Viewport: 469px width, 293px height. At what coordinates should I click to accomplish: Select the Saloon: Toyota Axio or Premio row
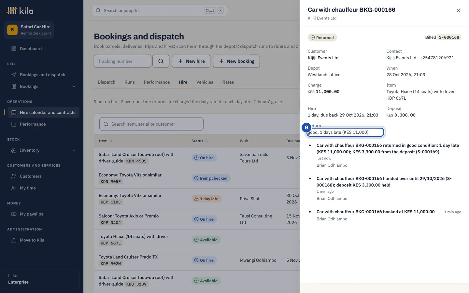pyautogui.click(x=197, y=219)
